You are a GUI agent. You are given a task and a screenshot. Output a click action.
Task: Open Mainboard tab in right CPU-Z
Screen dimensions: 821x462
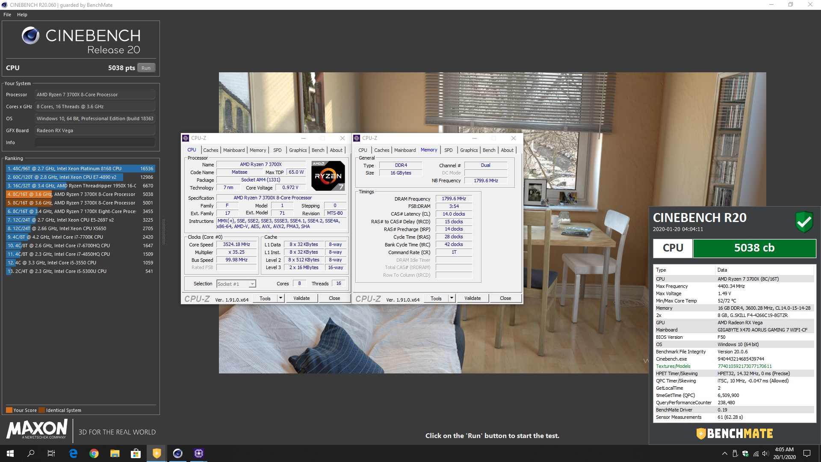(405, 150)
